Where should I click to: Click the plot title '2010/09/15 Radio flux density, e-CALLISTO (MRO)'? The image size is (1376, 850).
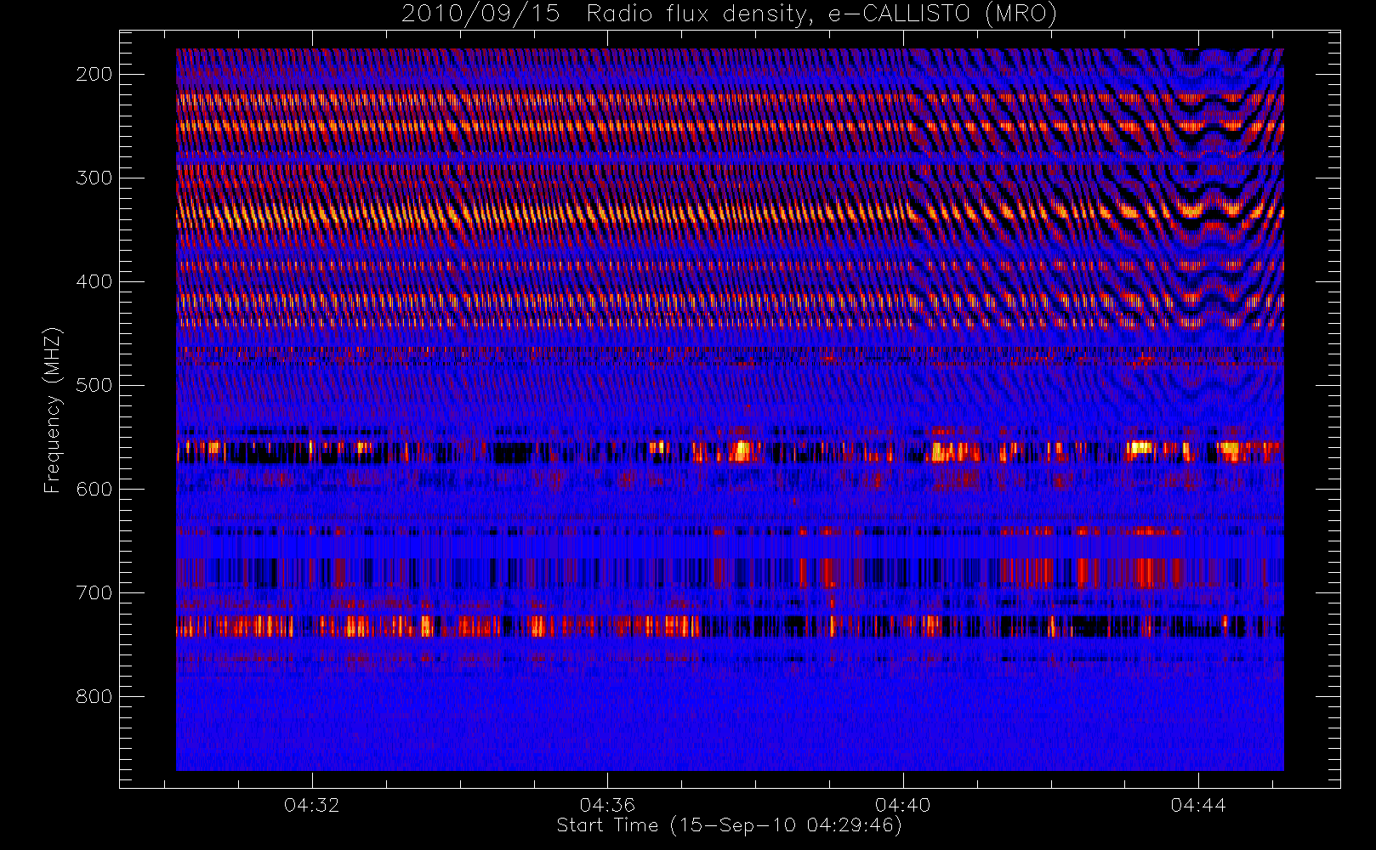[729, 14]
